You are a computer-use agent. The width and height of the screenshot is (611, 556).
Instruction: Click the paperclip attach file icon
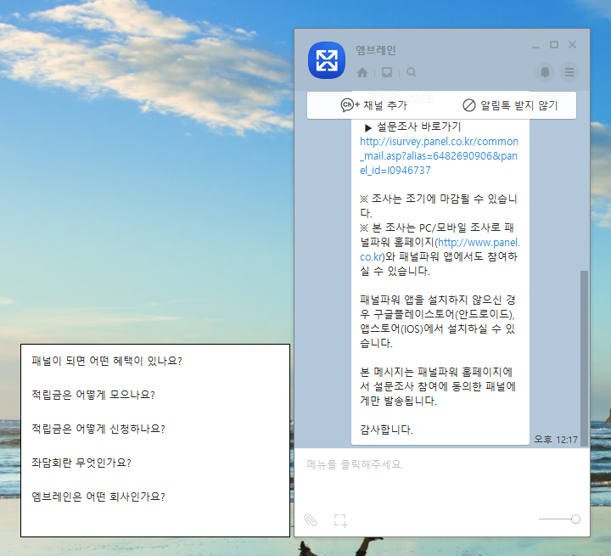tap(311, 519)
